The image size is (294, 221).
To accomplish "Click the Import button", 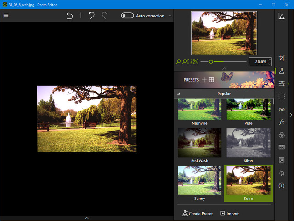I will tap(230, 214).
